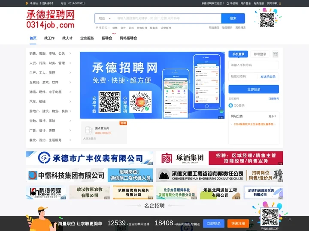
Task: Switch to 账号登录 tab
Action: [x=260, y=54]
